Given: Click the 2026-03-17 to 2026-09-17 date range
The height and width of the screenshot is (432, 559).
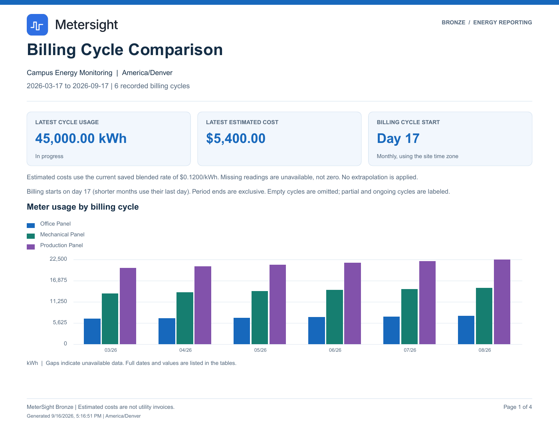Looking at the screenshot, I should point(67,86).
